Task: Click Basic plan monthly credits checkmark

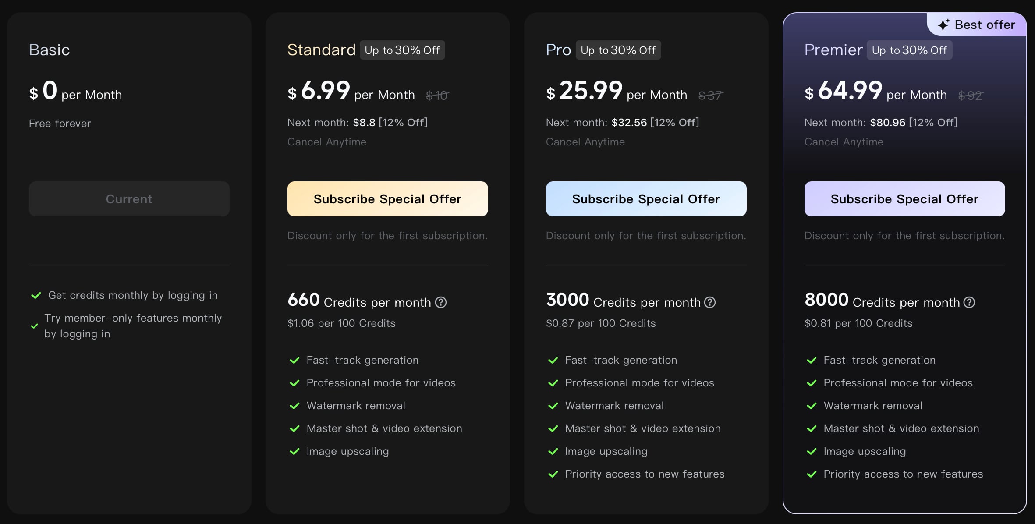Action: [x=36, y=295]
